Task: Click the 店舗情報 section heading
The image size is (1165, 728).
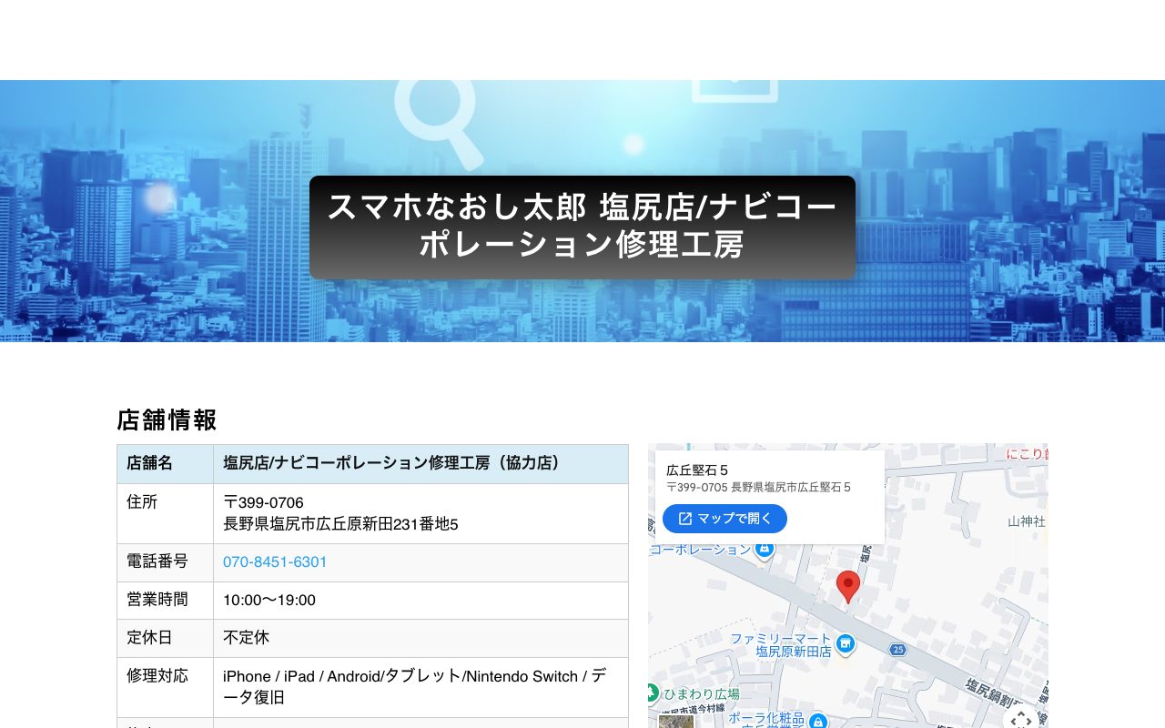Action: 167,420
